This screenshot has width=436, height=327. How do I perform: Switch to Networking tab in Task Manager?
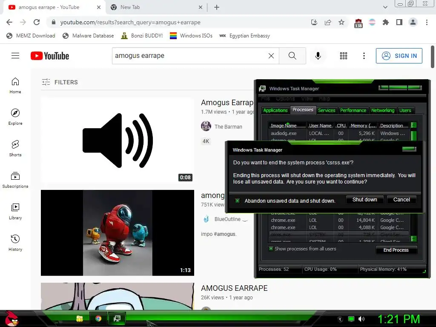pyautogui.click(x=383, y=110)
